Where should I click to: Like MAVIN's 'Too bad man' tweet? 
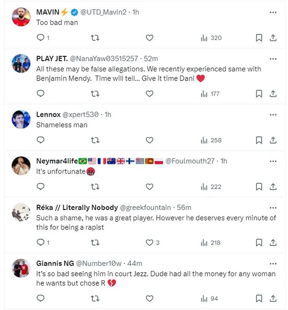(x=150, y=38)
